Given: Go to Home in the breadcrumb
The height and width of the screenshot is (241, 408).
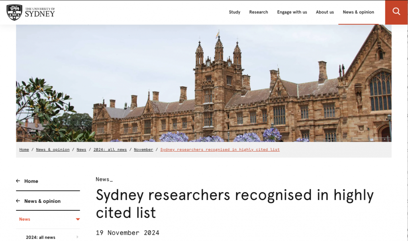Looking at the screenshot, I should pos(24,150).
